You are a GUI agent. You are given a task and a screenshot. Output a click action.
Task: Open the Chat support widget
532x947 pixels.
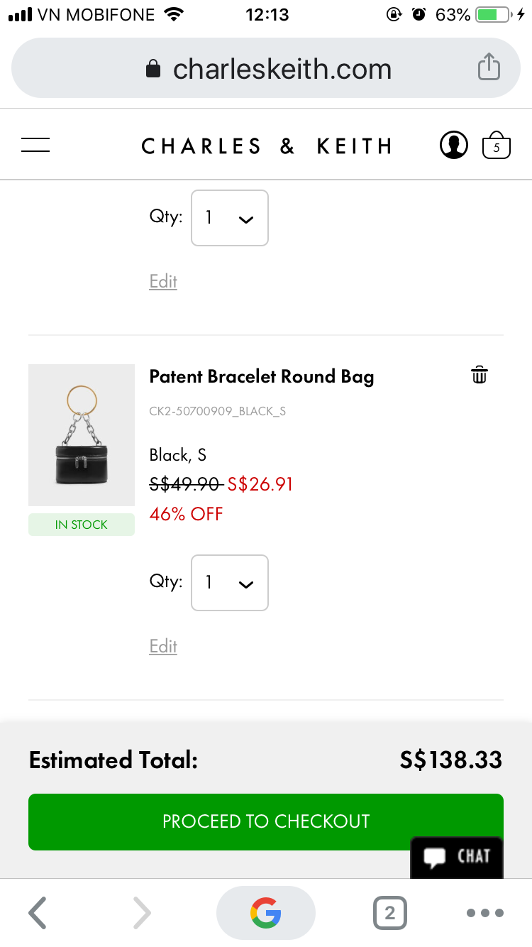(x=457, y=857)
